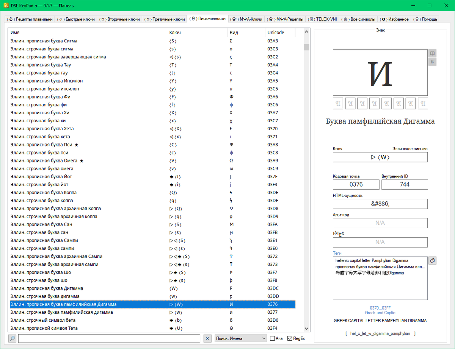
Task: Select row Эллин. прописная буква Шо
Action: click(152, 272)
